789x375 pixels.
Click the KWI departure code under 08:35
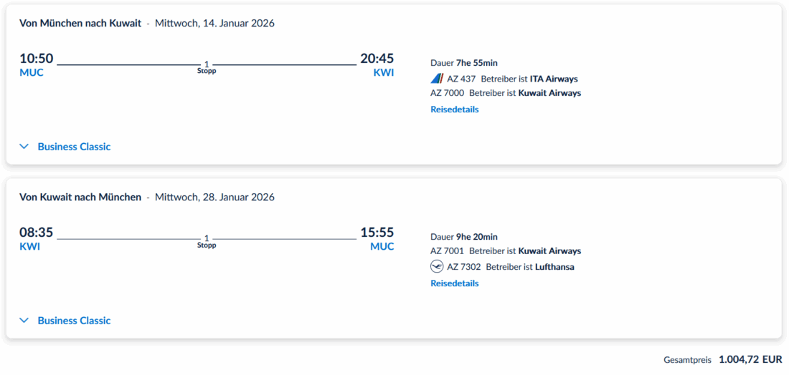click(29, 246)
